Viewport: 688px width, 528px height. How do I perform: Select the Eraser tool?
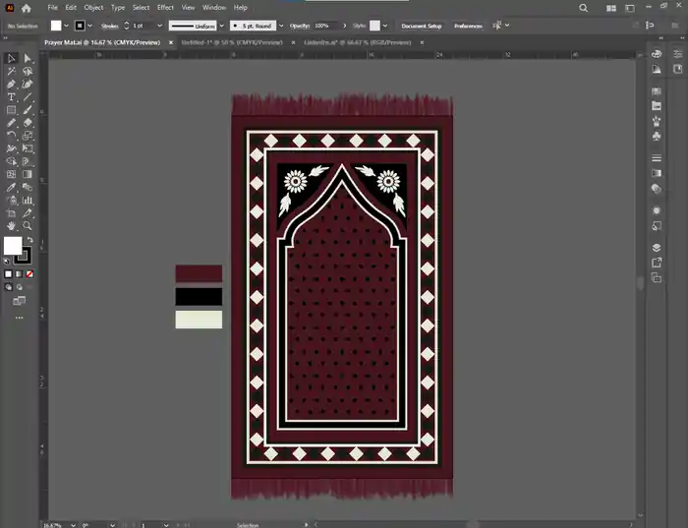(x=28, y=123)
